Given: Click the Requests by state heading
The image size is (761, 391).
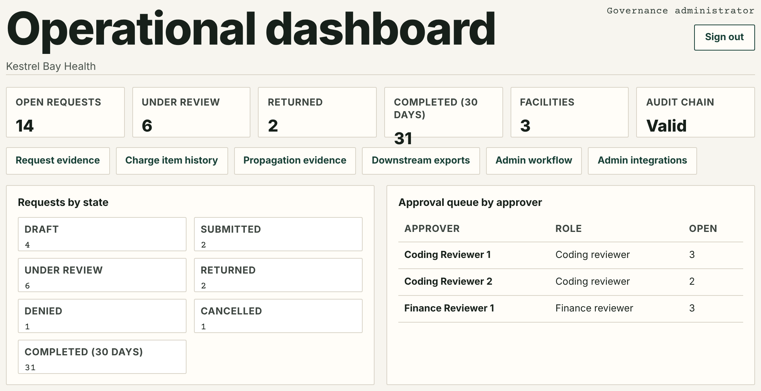Looking at the screenshot, I should pos(63,202).
